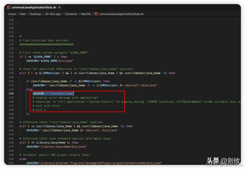
Task: Open MacOS breadcrumb segment
Action: click(x=86, y=14)
